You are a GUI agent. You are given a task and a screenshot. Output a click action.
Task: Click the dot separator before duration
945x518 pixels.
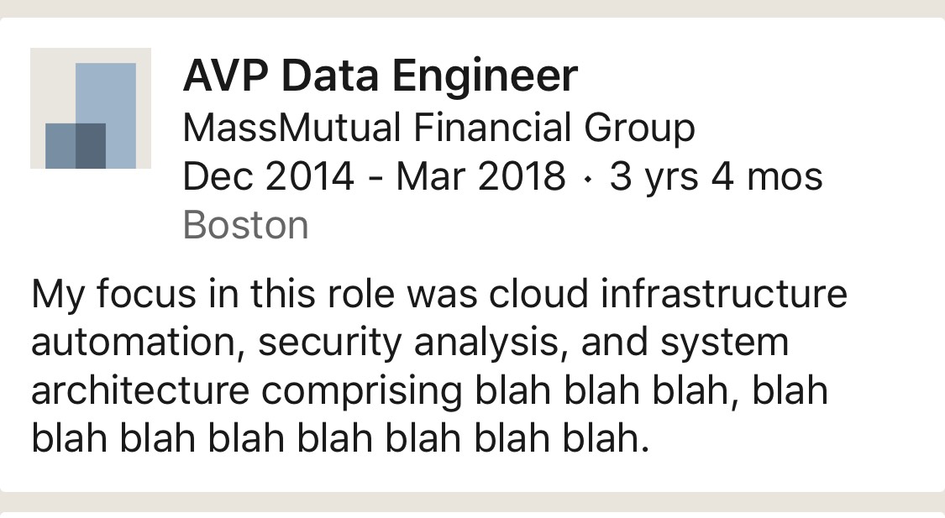click(x=588, y=178)
